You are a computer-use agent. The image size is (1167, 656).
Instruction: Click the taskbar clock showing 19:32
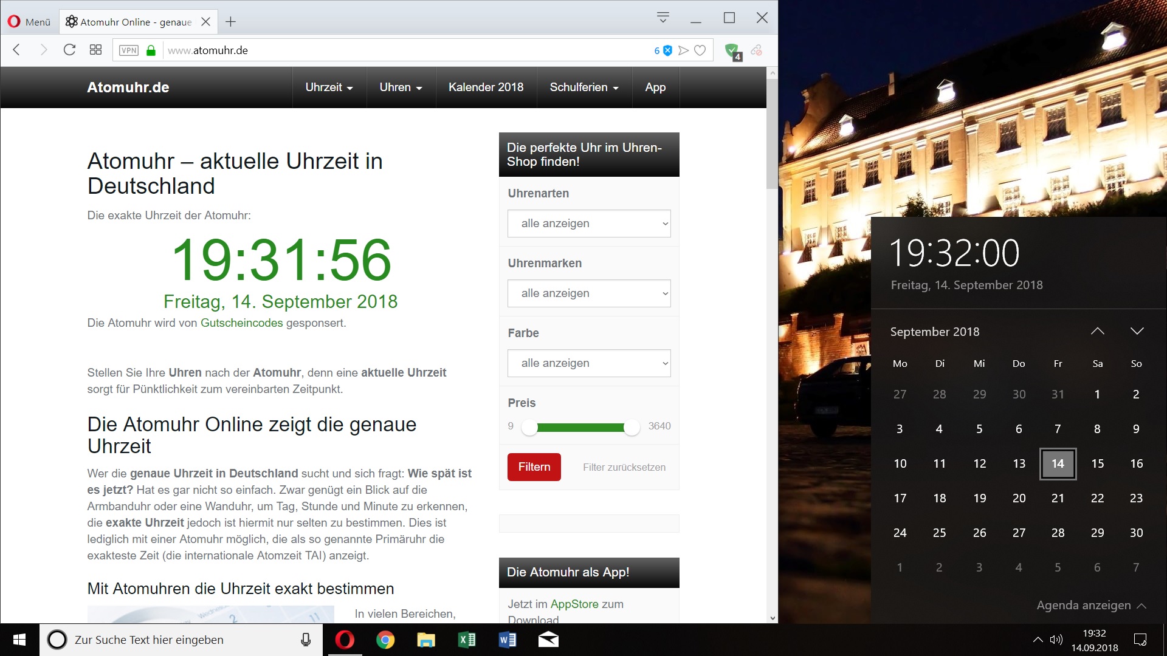(1095, 640)
